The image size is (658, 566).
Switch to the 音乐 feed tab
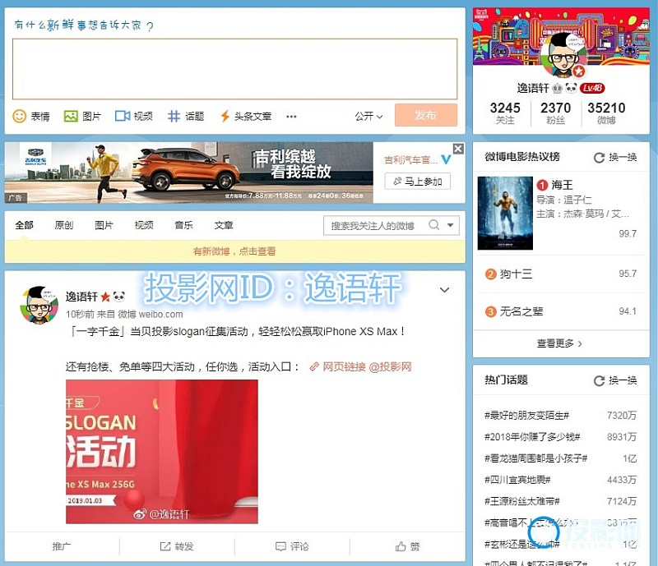coord(183,225)
